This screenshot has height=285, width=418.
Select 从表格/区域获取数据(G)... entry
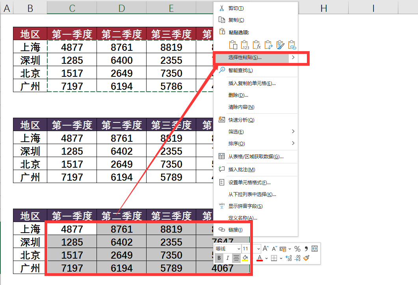(256, 156)
